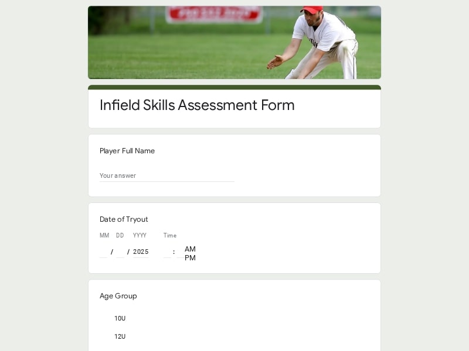469x351 pixels.
Task: Click the year field showing 2025
Action: coord(141,252)
